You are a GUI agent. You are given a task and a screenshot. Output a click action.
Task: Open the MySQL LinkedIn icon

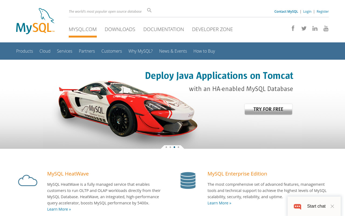(x=315, y=28)
